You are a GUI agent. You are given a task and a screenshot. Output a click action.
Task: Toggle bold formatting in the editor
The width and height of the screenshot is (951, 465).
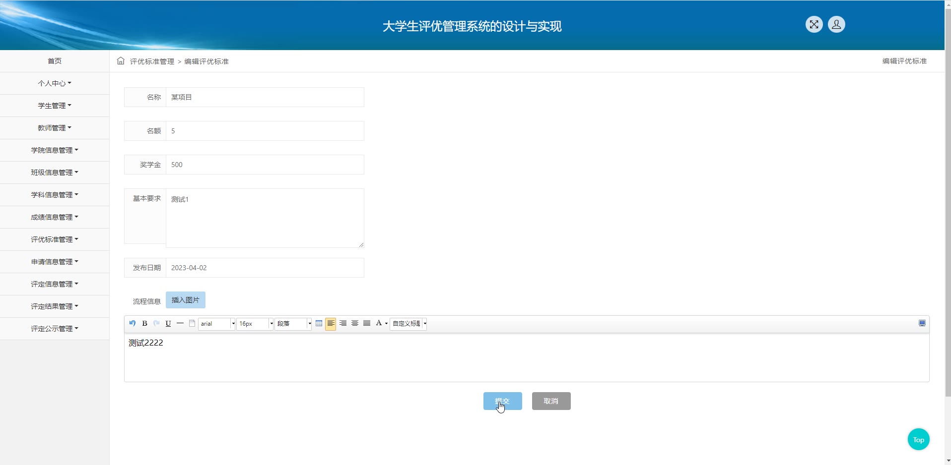144,323
